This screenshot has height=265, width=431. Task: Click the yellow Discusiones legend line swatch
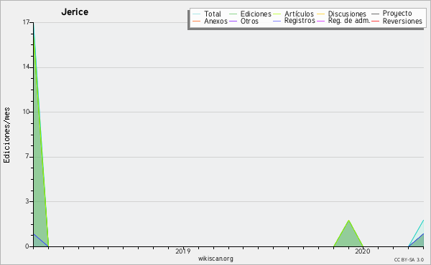click(x=320, y=14)
